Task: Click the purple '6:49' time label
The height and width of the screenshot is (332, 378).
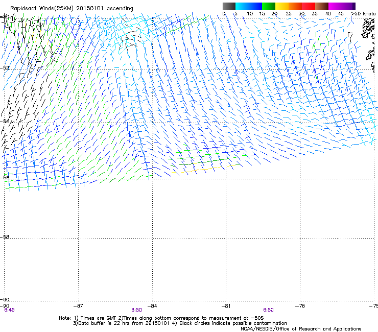Action: point(9,310)
